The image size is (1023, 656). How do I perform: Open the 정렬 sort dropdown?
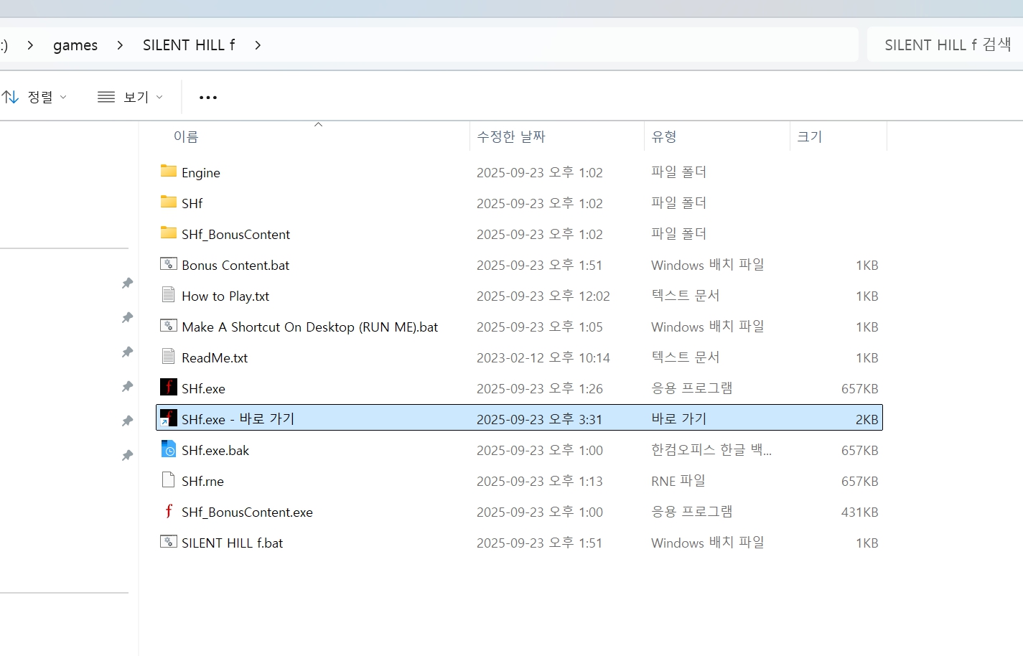34,97
